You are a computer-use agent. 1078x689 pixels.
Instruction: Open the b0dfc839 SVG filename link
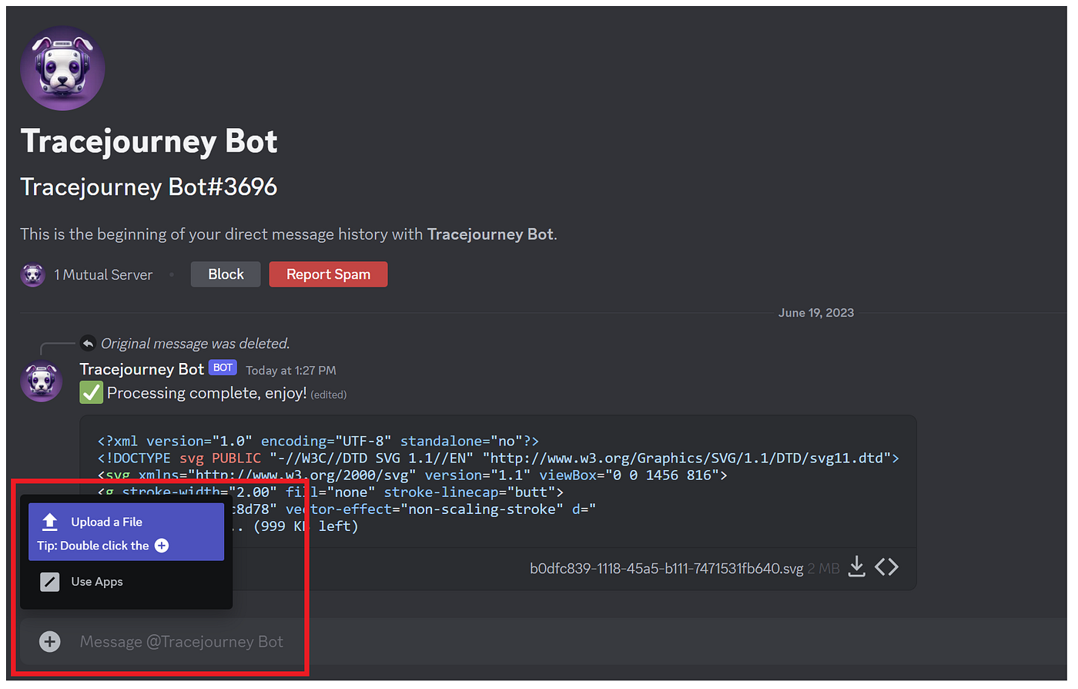(666, 569)
